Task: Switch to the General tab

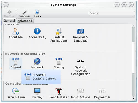Action: [9, 21]
